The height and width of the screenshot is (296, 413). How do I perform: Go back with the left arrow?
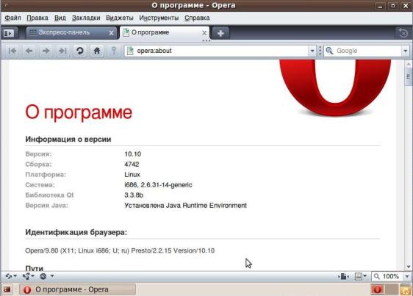(29, 51)
